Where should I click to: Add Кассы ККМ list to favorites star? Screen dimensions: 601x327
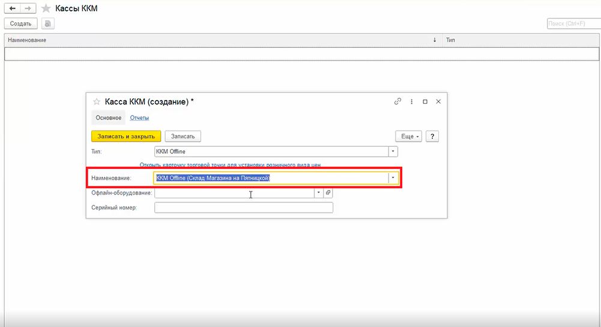tap(46, 8)
